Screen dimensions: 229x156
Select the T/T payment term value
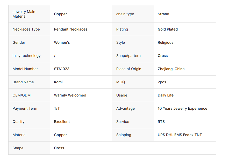pyautogui.click(x=57, y=108)
